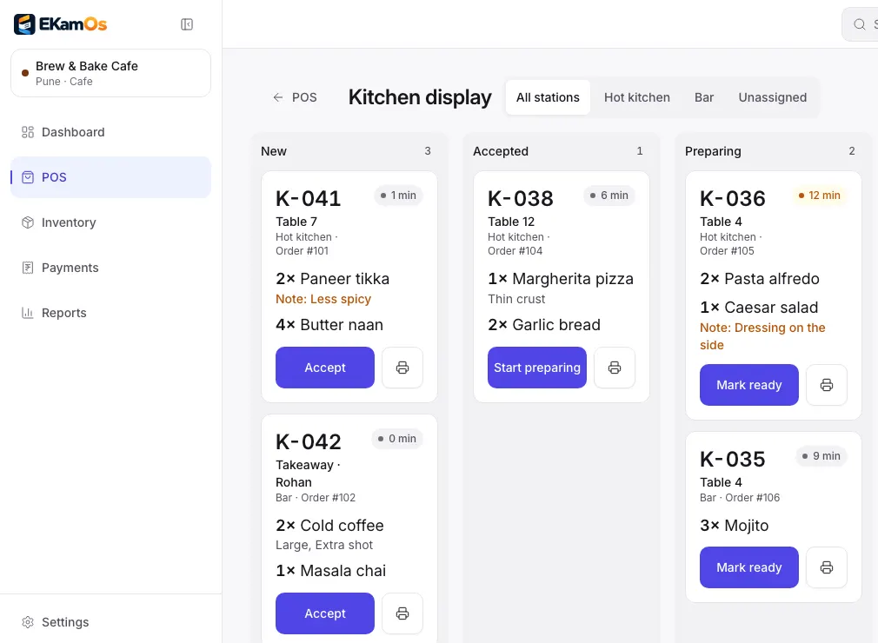This screenshot has height=643, width=878.
Task: Start preparing order K-038
Action: [537, 368]
